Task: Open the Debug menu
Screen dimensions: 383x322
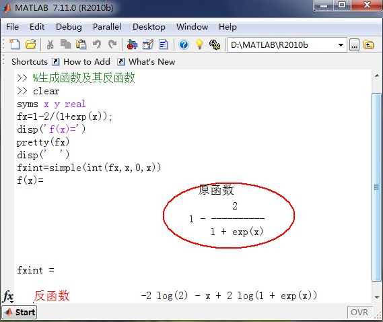Action: (x=69, y=27)
